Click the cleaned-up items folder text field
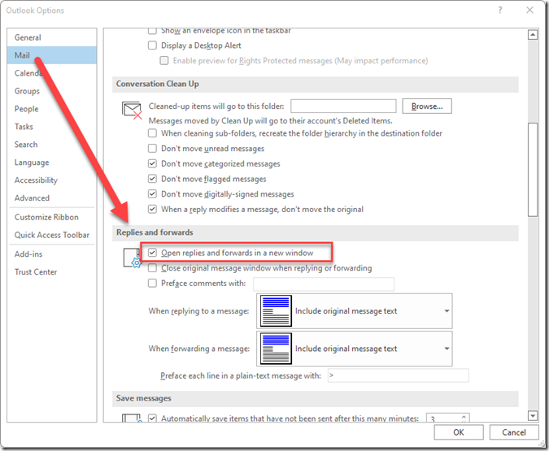This screenshot has height=451, width=549. coord(343,106)
